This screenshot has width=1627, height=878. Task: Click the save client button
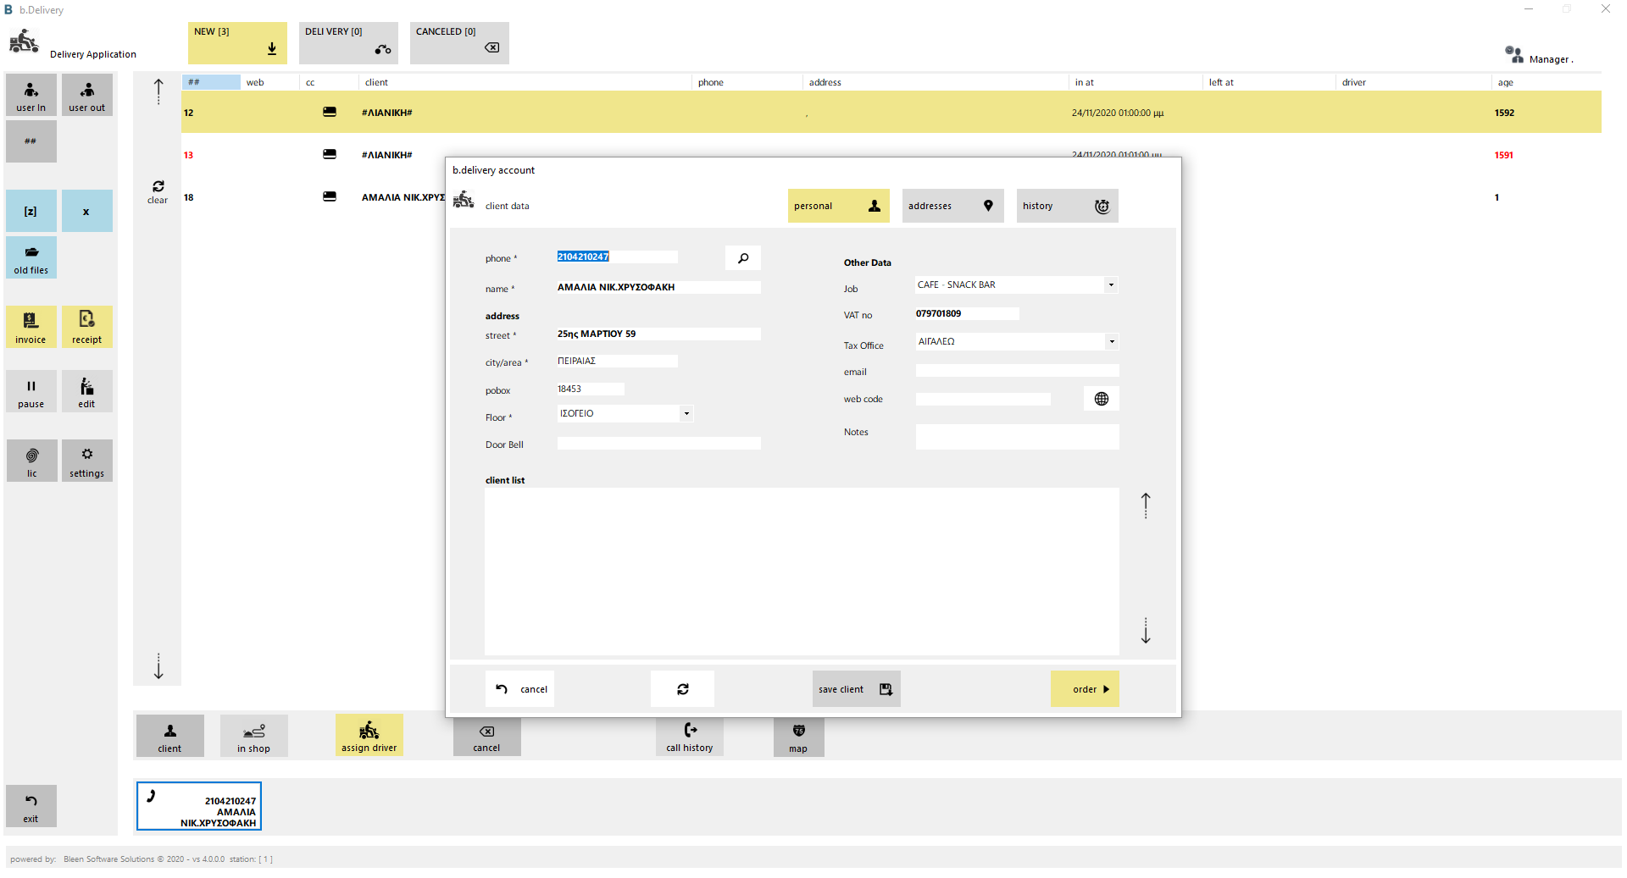coord(856,689)
